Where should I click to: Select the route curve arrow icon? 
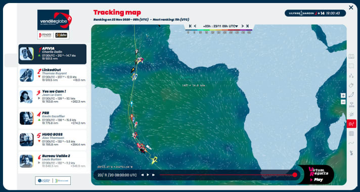tap(351, 95)
